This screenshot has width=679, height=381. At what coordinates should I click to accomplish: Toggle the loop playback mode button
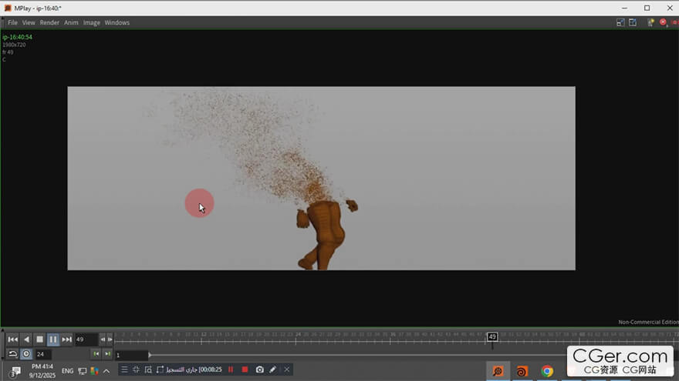pyautogui.click(x=12, y=354)
